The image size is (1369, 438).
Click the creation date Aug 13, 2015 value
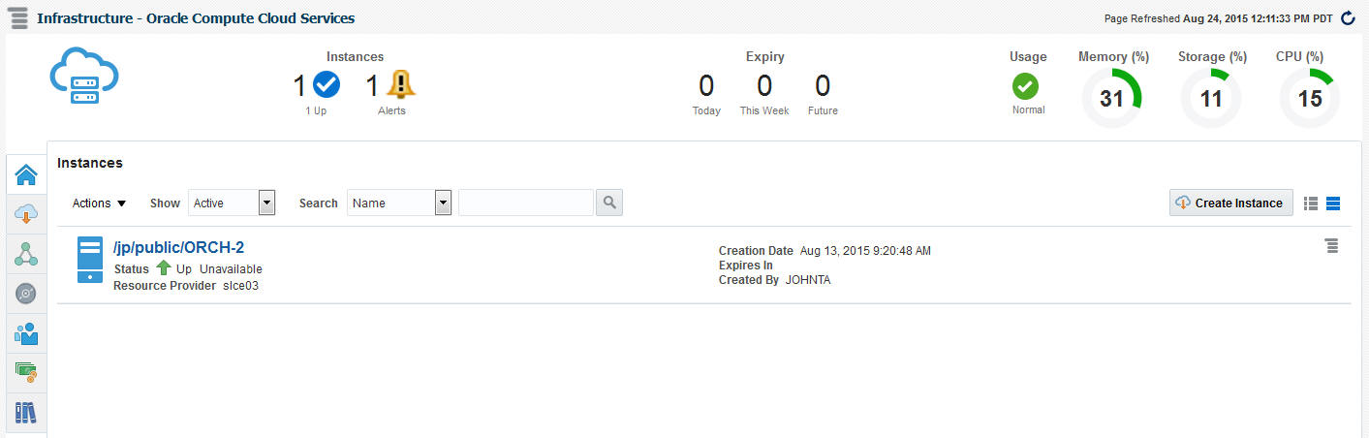866,251
